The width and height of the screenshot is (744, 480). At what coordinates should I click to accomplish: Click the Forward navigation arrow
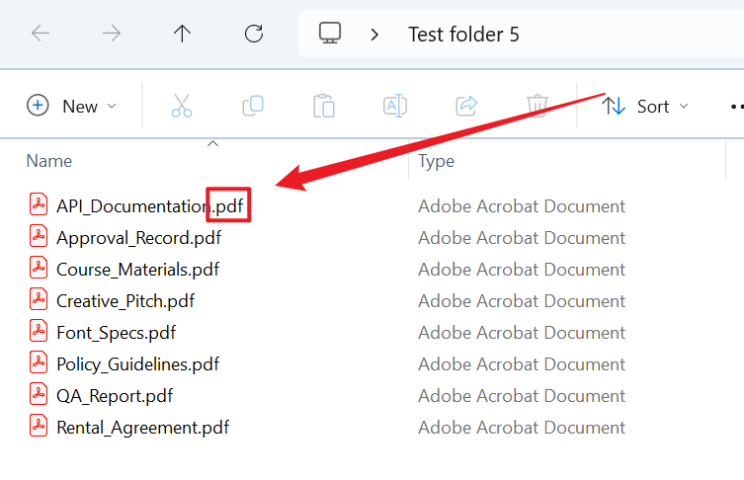point(112,34)
